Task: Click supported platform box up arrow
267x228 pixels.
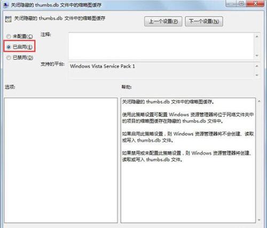Action: tap(257, 66)
